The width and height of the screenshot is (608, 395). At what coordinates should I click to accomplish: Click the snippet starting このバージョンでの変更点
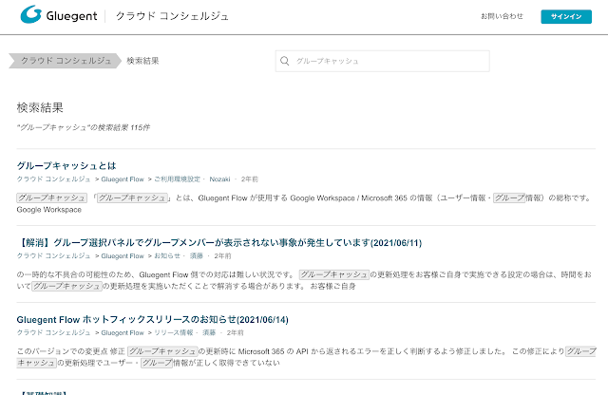306,357
